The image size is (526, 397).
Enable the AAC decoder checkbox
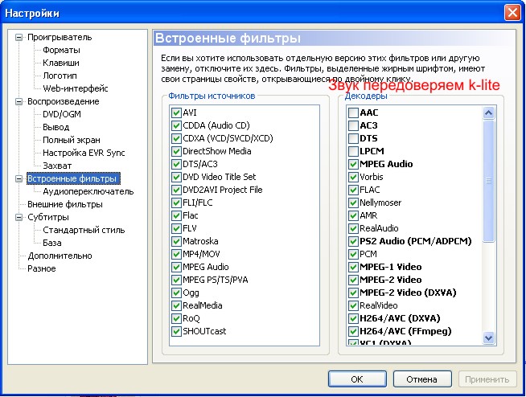353,113
